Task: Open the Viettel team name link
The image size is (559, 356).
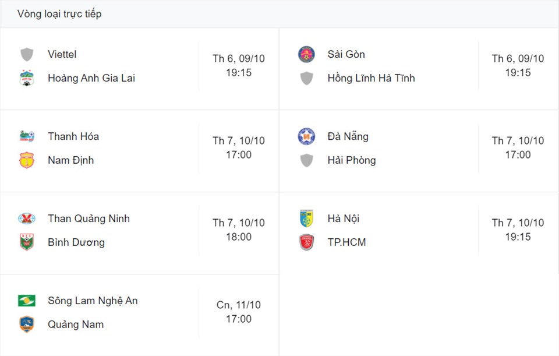Action: click(62, 54)
